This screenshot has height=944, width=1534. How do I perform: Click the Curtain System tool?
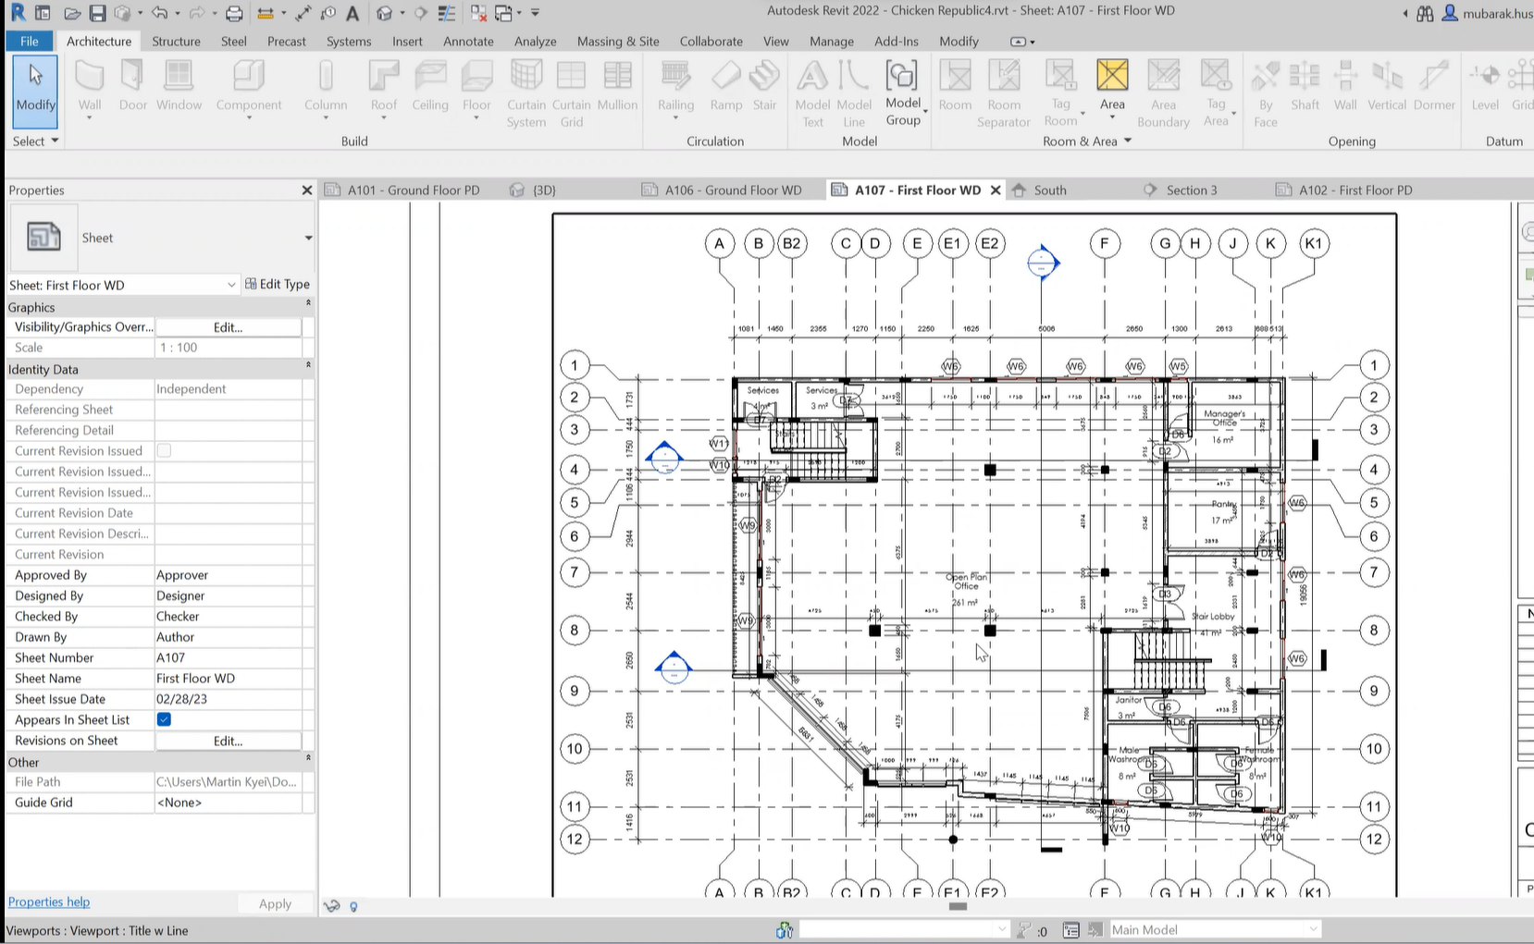[x=526, y=92]
